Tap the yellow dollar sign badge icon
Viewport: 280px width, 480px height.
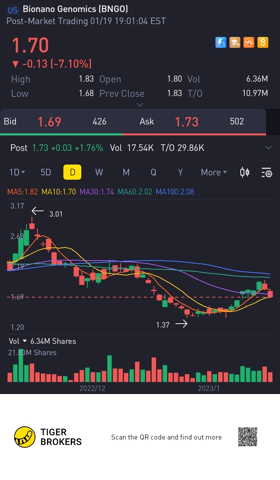coord(263,42)
